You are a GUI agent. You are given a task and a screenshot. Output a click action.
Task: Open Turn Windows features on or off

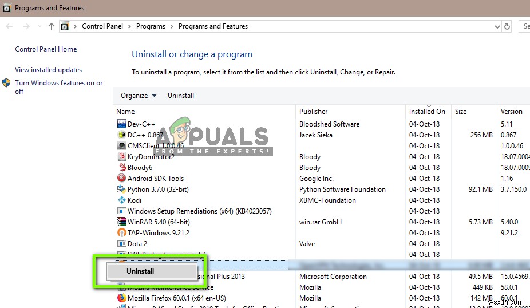tap(59, 87)
